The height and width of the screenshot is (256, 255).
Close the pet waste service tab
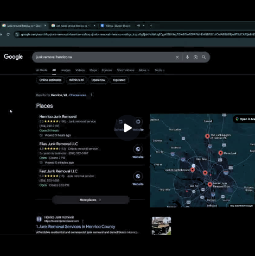coord(94,26)
